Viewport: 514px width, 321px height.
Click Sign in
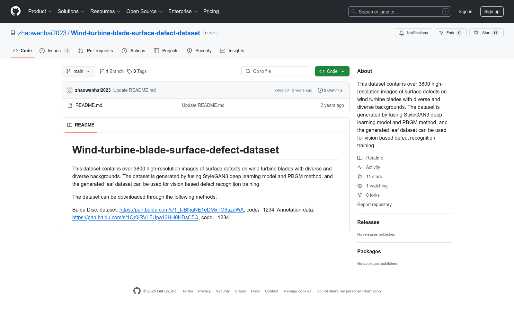(x=465, y=12)
